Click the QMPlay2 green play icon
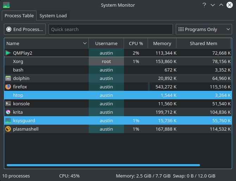Image resolution: width=236 pixels, height=181 pixels. (8, 53)
